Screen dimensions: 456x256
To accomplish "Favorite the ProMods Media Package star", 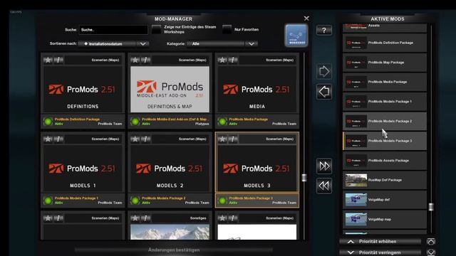I will (222, 60).
